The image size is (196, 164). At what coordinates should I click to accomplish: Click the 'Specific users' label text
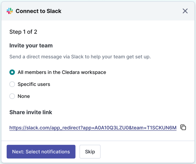tap(34, 84)
